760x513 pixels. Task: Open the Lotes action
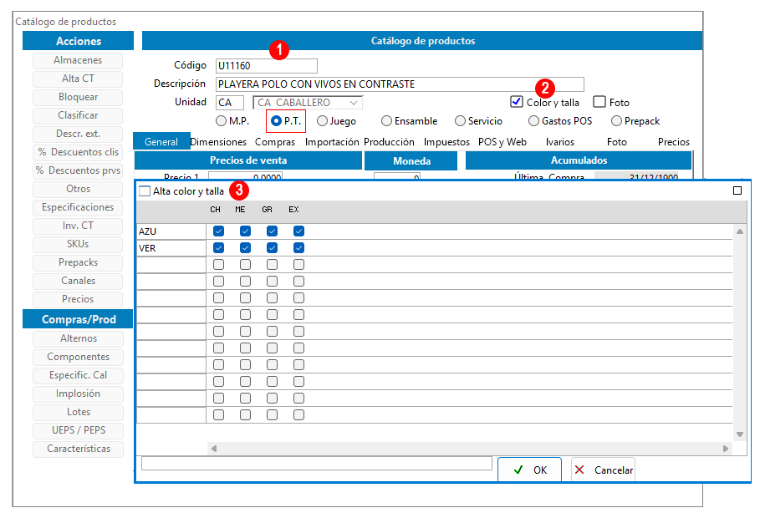click(78, 413)
